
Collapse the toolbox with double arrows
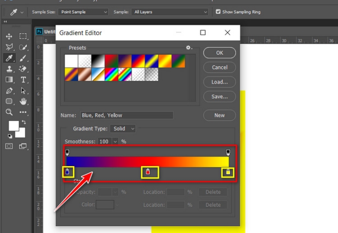tap(5, 22)
